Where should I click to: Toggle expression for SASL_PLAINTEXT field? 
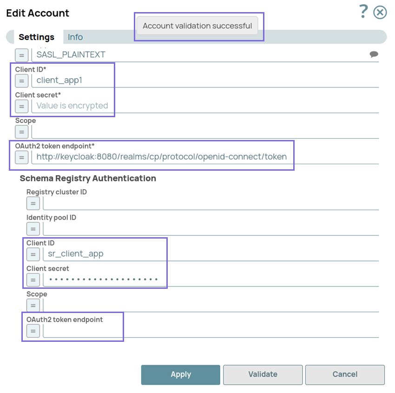(x=21, y=55)
